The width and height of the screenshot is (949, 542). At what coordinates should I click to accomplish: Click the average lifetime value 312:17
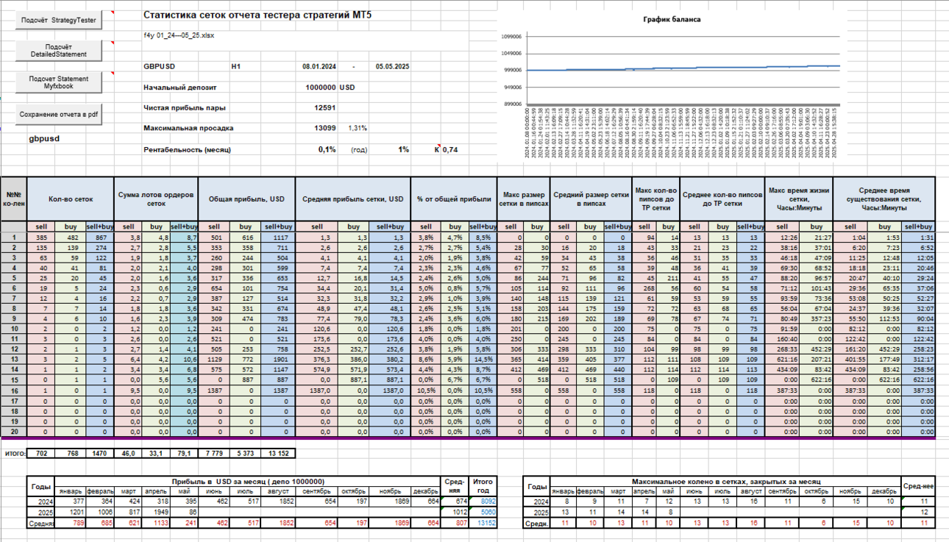point(919,359)
